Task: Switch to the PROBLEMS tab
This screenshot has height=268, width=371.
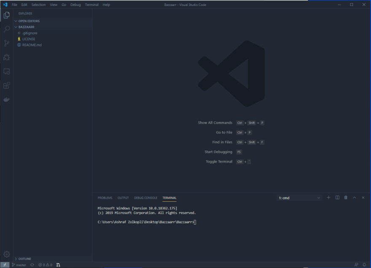Action: click(x=105, y=198)
